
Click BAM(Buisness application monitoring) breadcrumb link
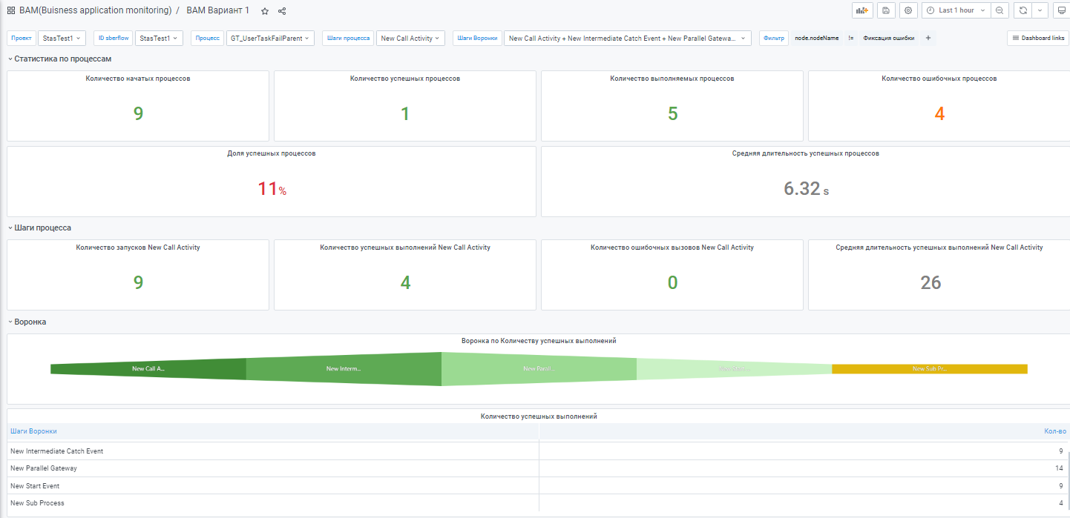(95, 10)
